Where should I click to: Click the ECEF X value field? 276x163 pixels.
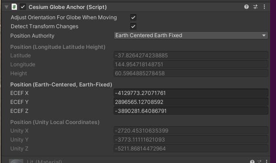[x=191, y=93]
